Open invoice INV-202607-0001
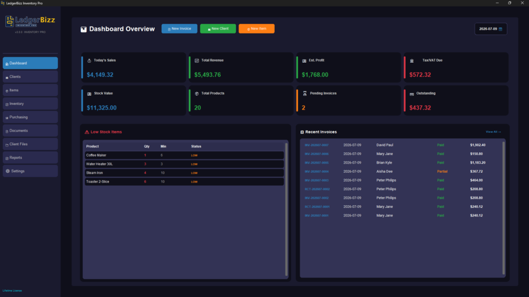The height and width of the screenshot is (297, 529). 316,215
